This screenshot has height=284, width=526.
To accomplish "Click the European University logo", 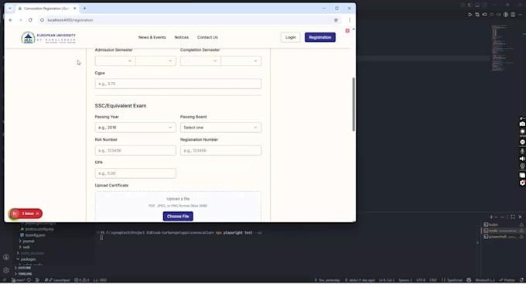I will 48,38.
